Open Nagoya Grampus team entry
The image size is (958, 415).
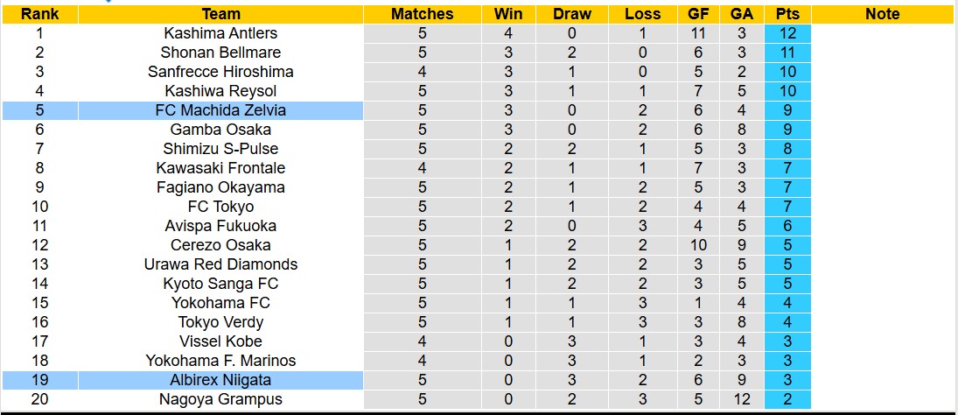click(x=220, y=399)
